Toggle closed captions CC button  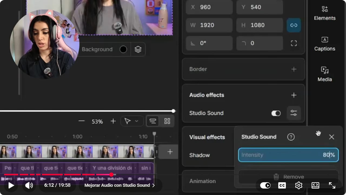[282, 185]
